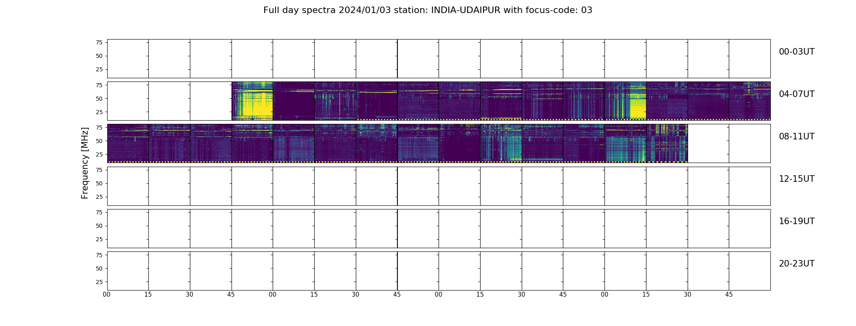This screenshot has height=326, width=856.
Task: Select the '08-11UT' row label
Action: click(796, 137)
